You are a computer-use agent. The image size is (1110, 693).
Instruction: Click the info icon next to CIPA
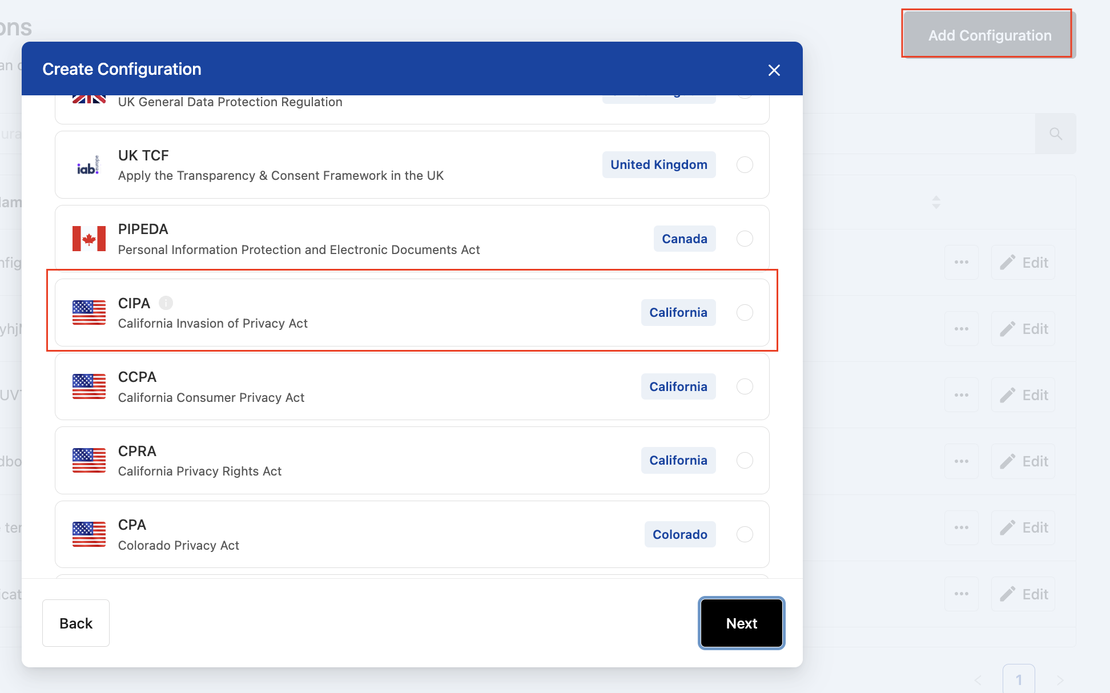pyautogui.click(x=166, y=303)
